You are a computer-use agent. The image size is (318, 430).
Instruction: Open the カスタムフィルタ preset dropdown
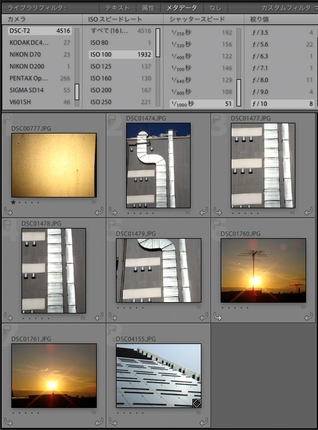tap(289, 8)
